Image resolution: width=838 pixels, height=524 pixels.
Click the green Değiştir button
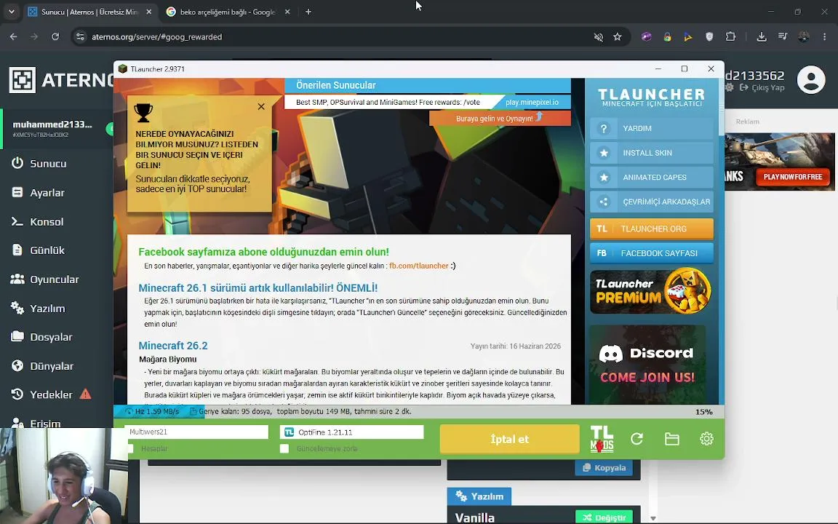coord(604,517)
